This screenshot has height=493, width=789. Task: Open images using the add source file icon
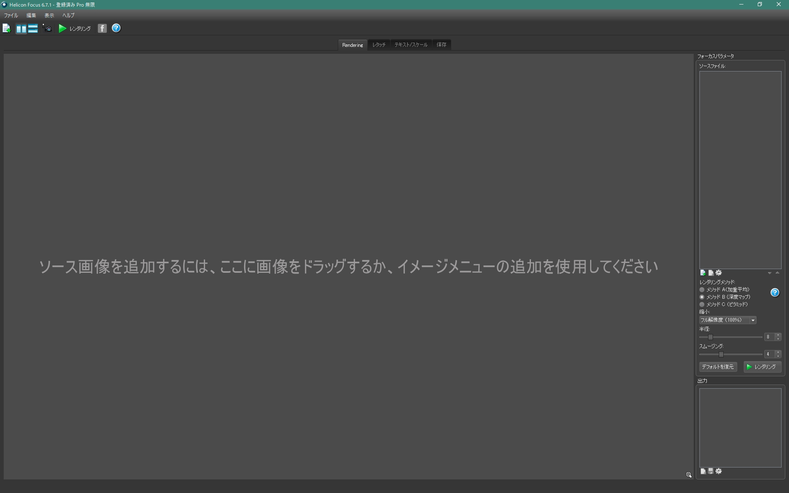click(6, 28)
